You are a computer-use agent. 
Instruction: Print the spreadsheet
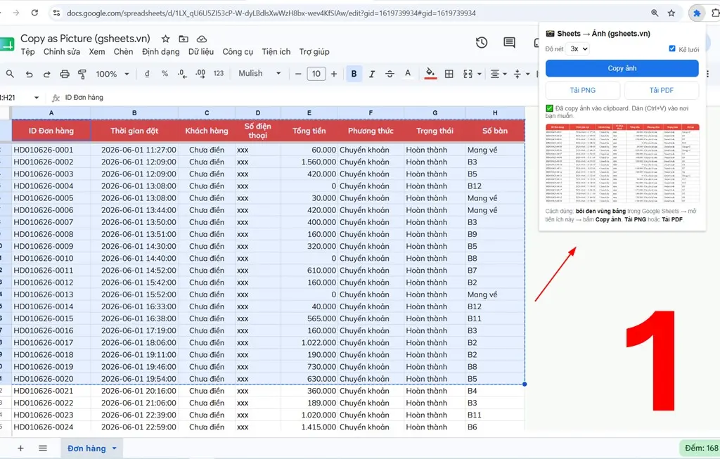(65, 74)
